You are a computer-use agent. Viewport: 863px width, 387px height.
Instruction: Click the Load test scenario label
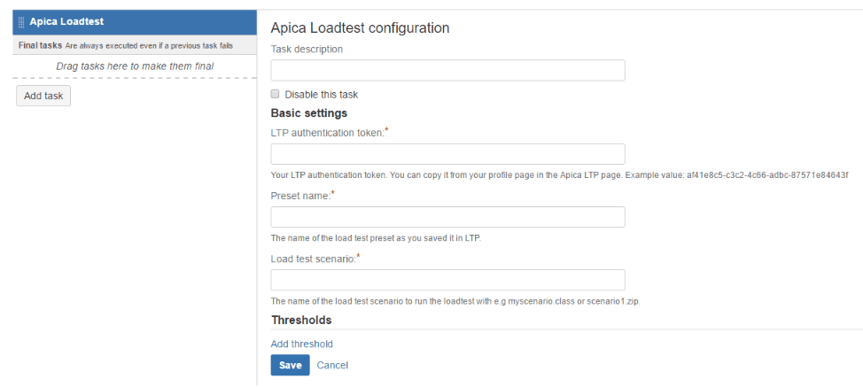point(314,258)
